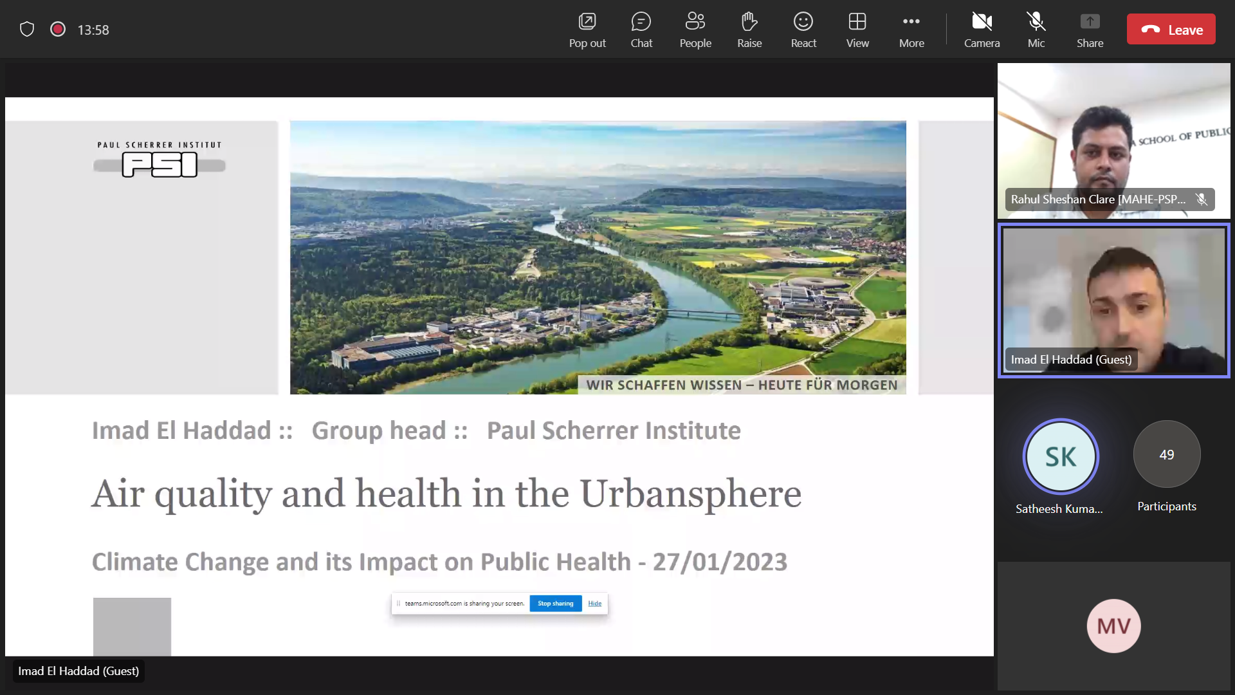This screenshot has height=695, width=1235.
Task: Click the shield security icon
Action: point(27,30)
